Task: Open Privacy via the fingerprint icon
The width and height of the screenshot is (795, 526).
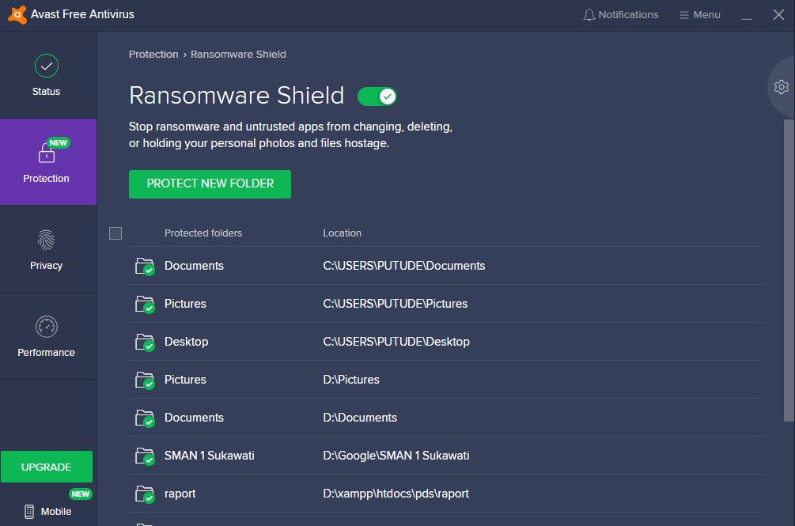Action: [x=46, y=240]
